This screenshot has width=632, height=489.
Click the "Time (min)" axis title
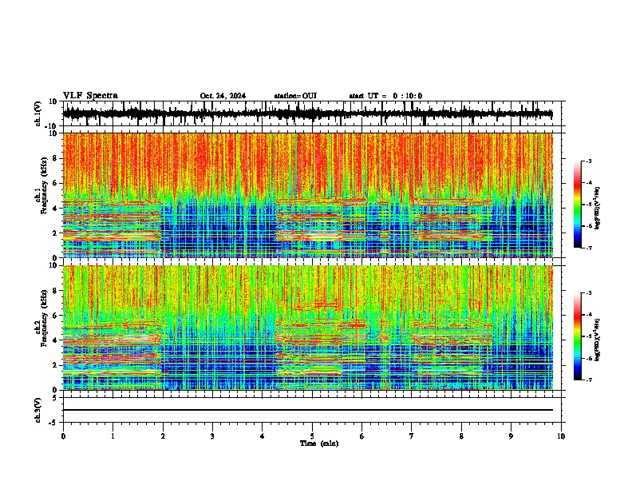pos(319,443)
